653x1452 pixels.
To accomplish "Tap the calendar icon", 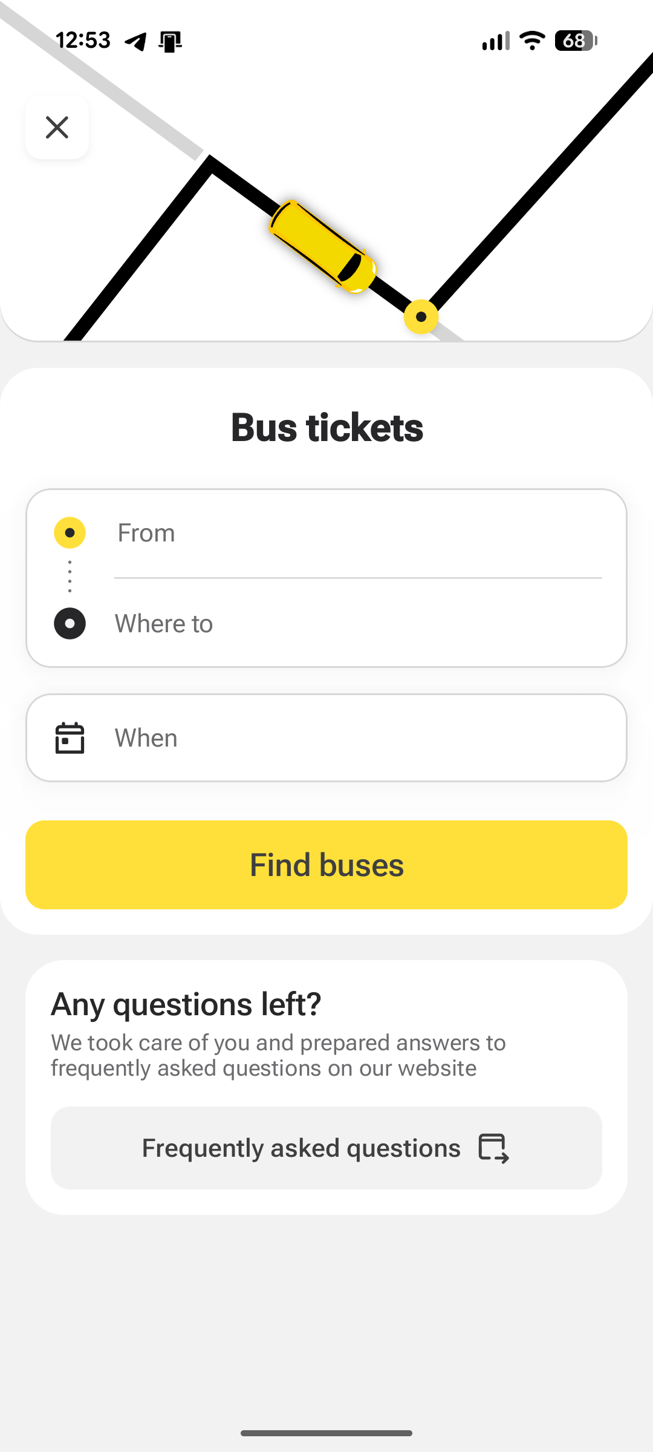I will point(70,738).
